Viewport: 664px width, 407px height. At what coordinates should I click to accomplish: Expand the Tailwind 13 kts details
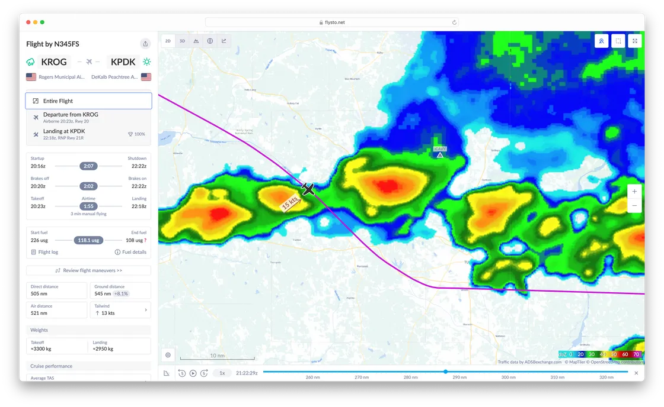120,310
